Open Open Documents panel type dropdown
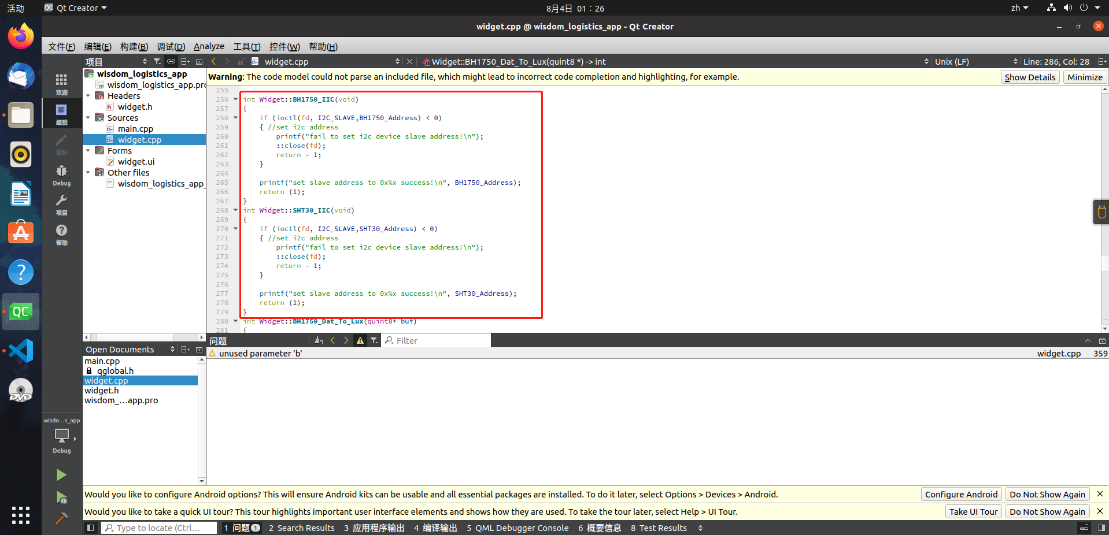The height and width of the screenshot is (535, 1109). click(130, 349)
